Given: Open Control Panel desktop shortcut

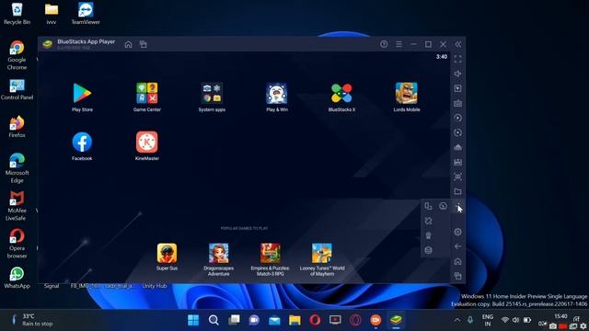Looking at the screenshot, I should pos(17,89).
